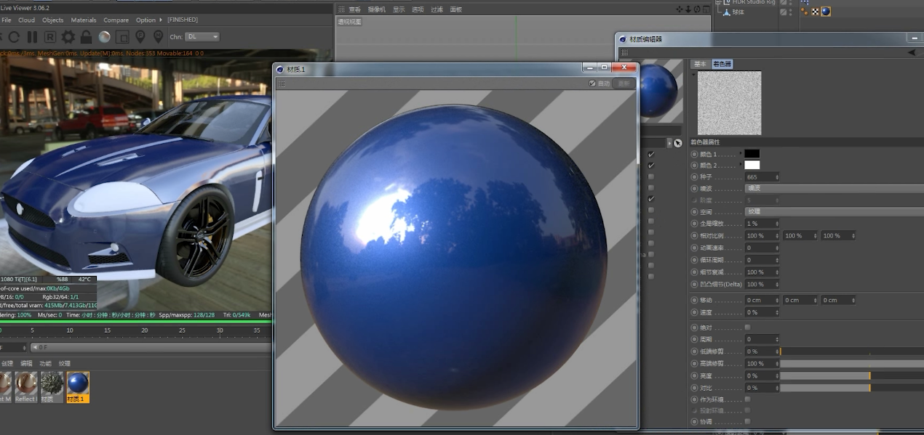Open the Cloud menu in Live Viewer

[26, 20]
